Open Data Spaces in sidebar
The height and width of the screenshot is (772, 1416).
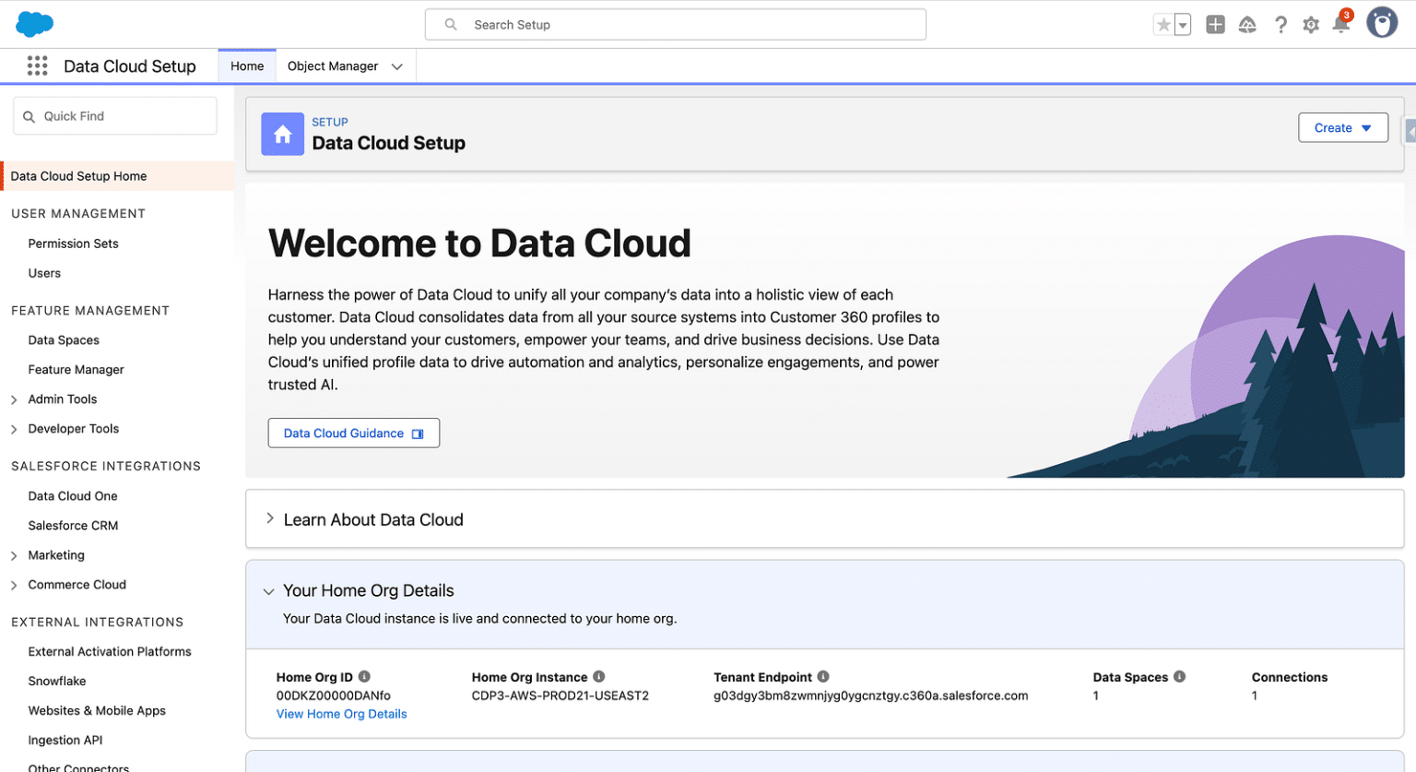tap(64, 339)
